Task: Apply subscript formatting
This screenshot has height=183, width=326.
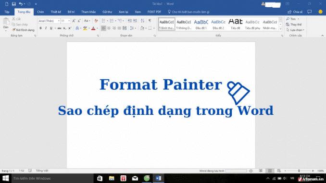Action: pyautogui.click(x=64, y=28)
